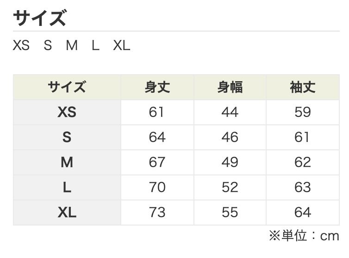Pick size M in size list
The image size is (349, 258).
[71, 46]
